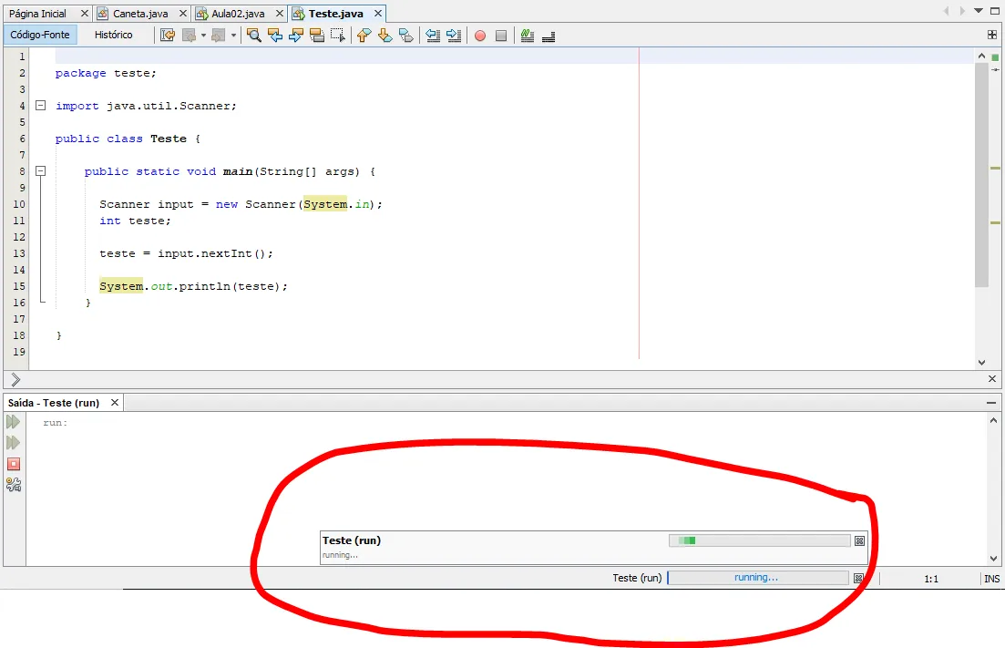Start macro recording with red circle

pyautogui.click(x=480, y=36)
